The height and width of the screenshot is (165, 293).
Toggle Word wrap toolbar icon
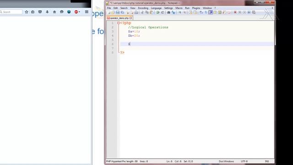click(201, 12)
